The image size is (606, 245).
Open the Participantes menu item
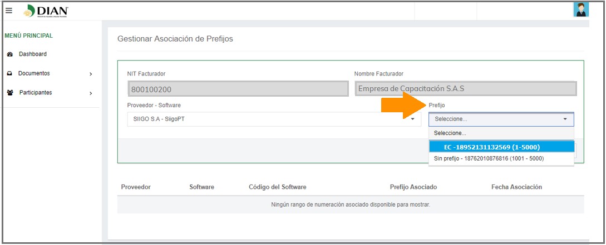point(36,93)
